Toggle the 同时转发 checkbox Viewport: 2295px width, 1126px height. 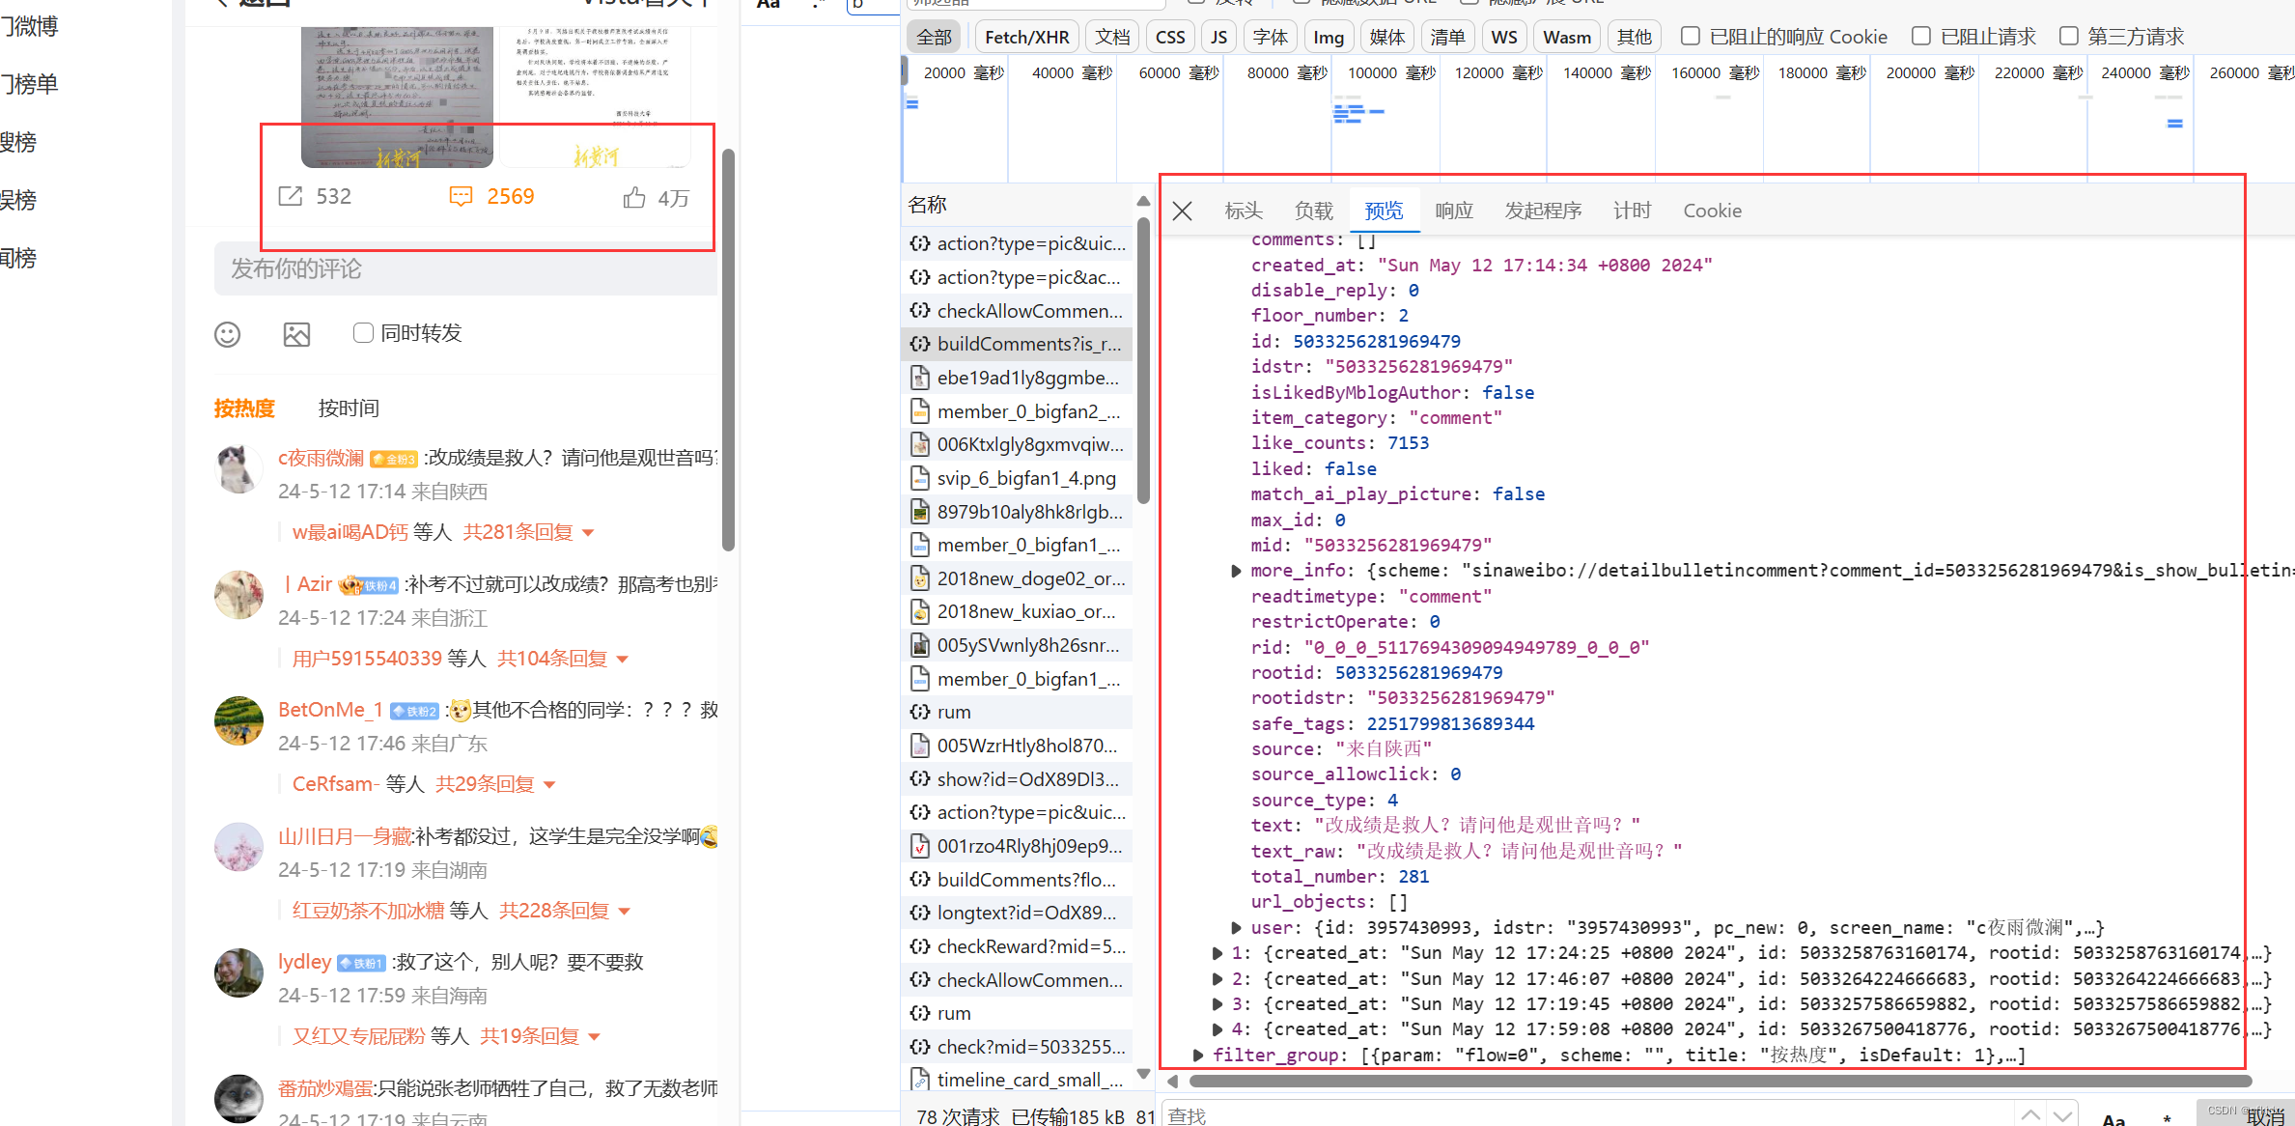[x=363, y=333]
